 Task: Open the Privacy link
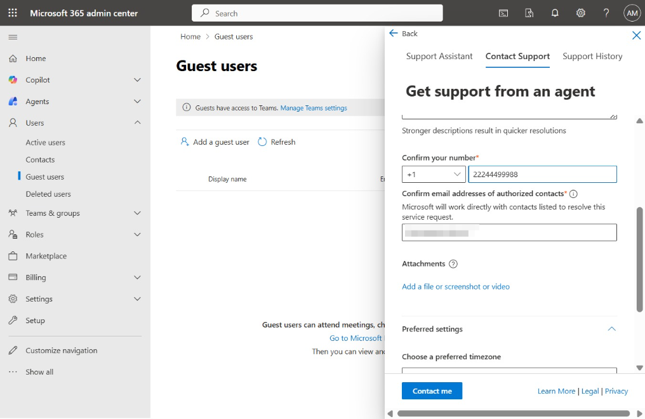click(x=616, y=391)
